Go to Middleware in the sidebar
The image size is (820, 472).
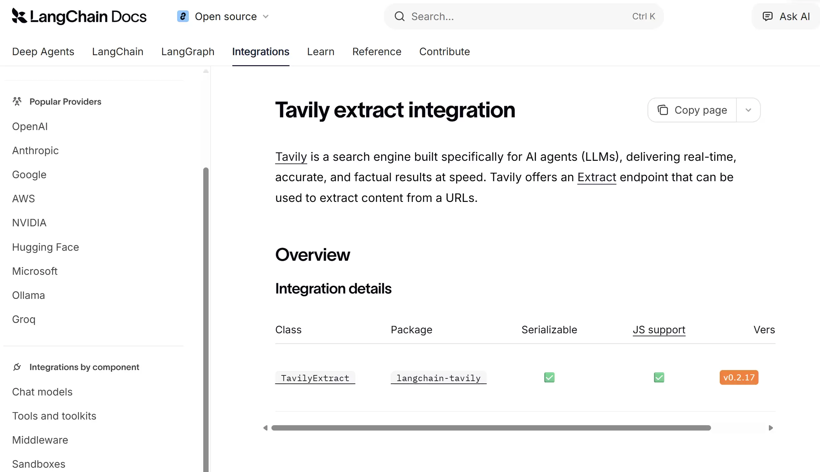click(40, 440)
